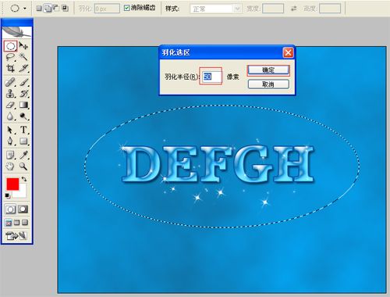Screen dimensions: 390x297
Task: Select the Magic Wand tool
Action: (23, 57)
